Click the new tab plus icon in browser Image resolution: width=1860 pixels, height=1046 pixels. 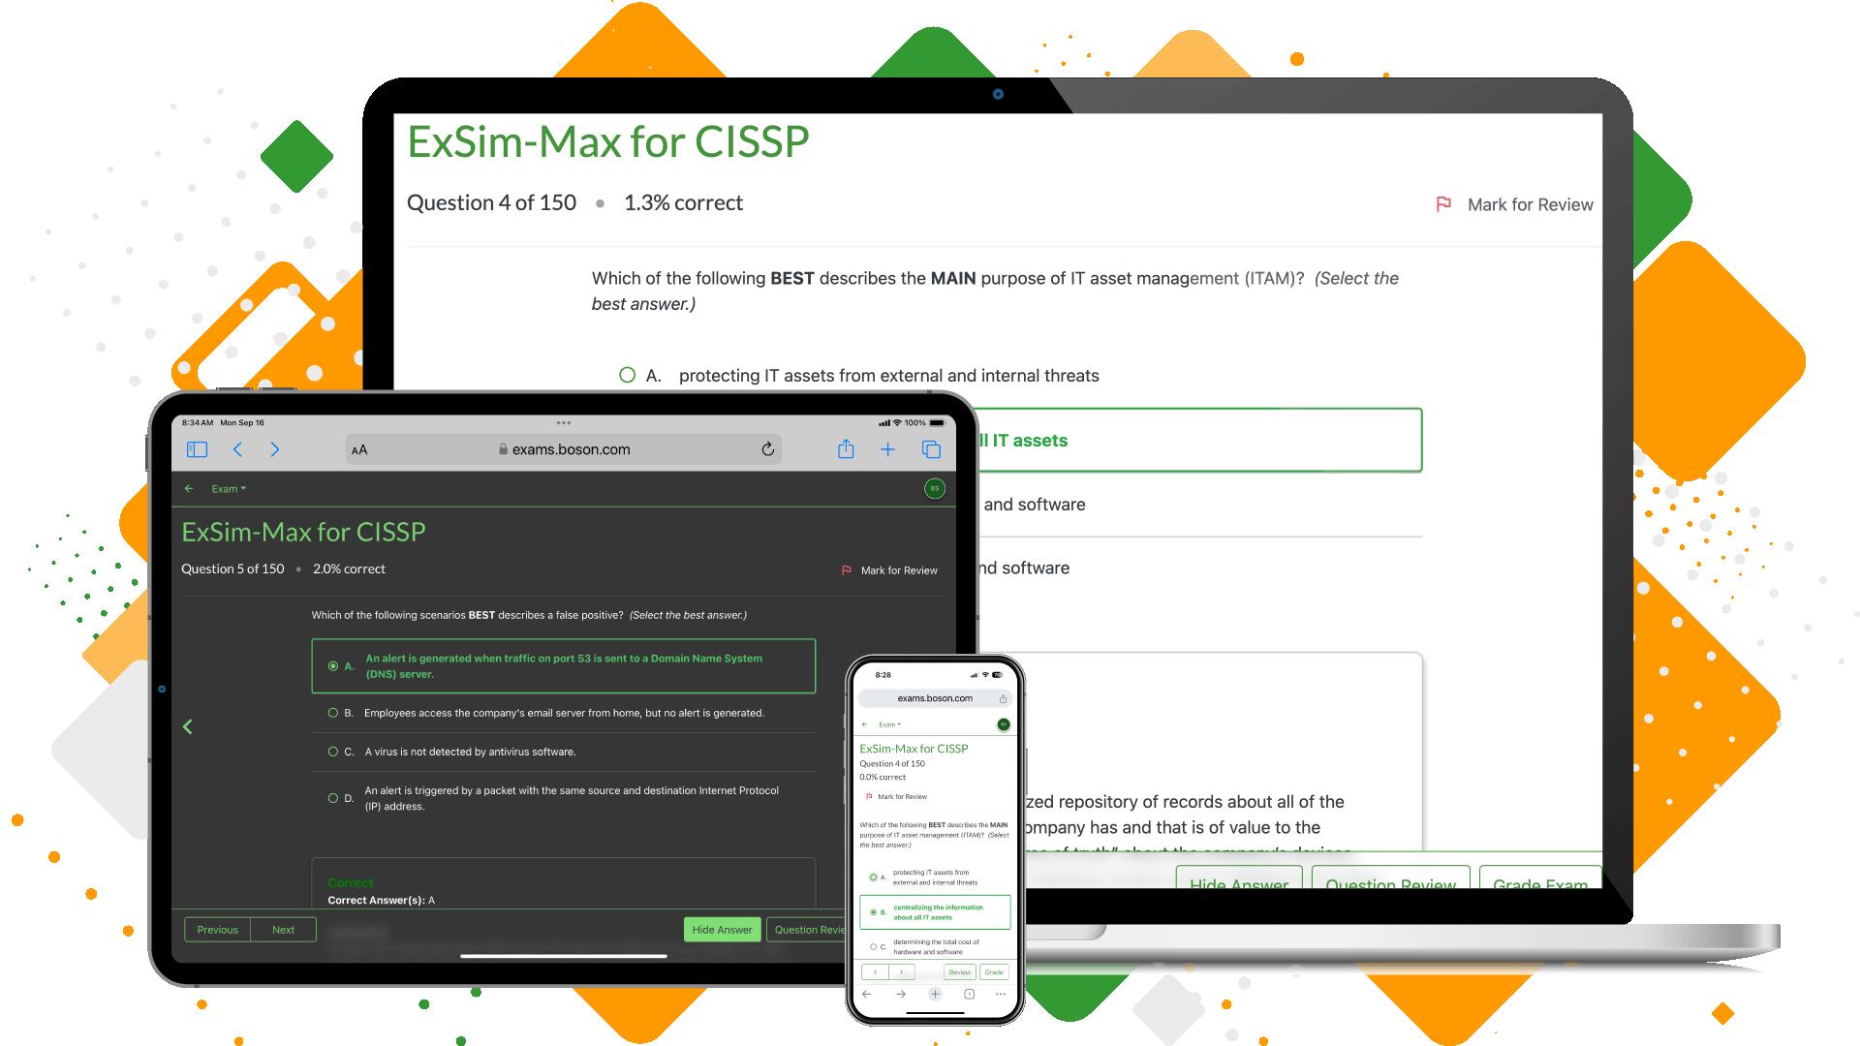coord(887,447)
